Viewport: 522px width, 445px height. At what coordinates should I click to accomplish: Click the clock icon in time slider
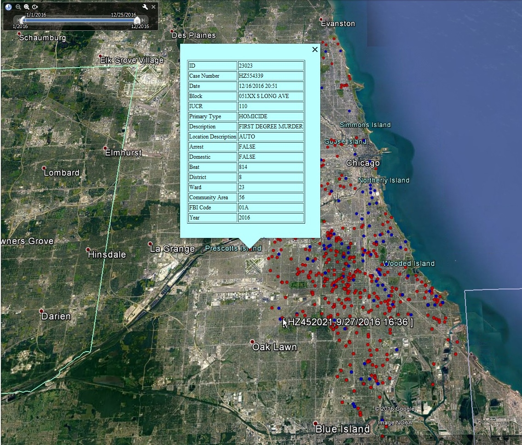pyautogui.click(x=9, y=7)
